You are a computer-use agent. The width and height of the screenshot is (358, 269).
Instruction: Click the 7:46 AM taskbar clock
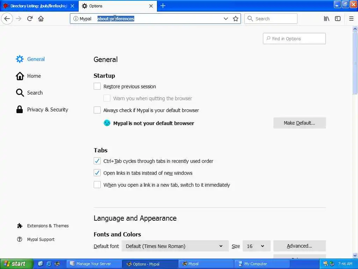pos(345,264)
